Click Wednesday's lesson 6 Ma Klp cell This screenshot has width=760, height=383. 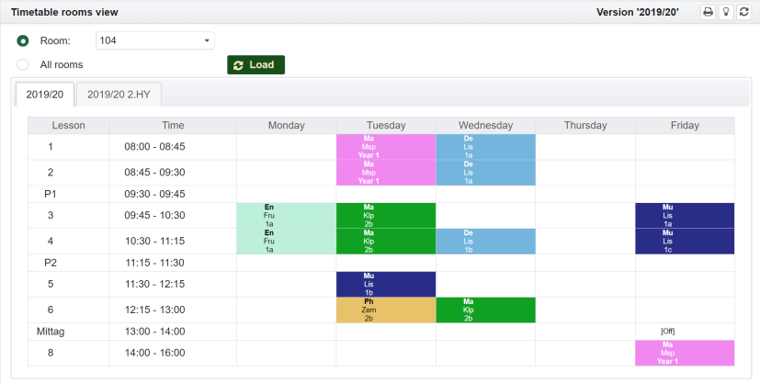pyautogui.click(x=485, y=310)
